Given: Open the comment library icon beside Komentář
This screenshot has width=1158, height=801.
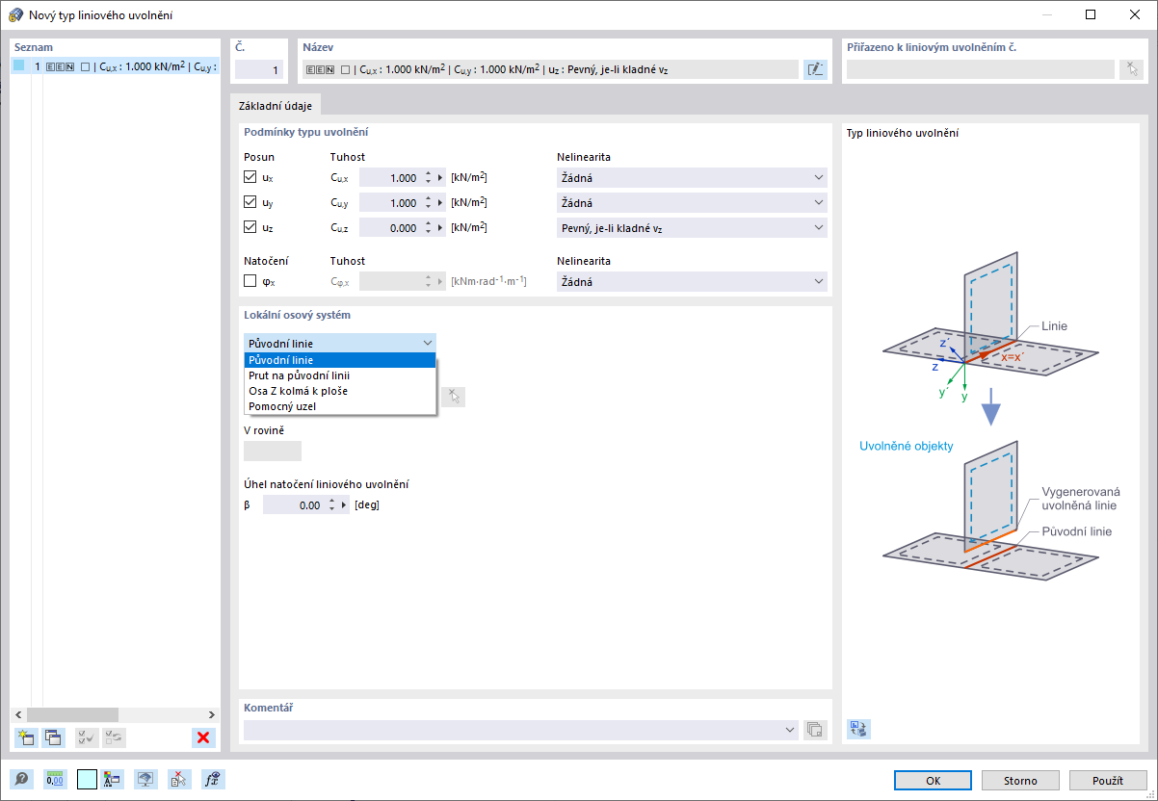Looking at the screenshot, I should click(x=815, y=730).
